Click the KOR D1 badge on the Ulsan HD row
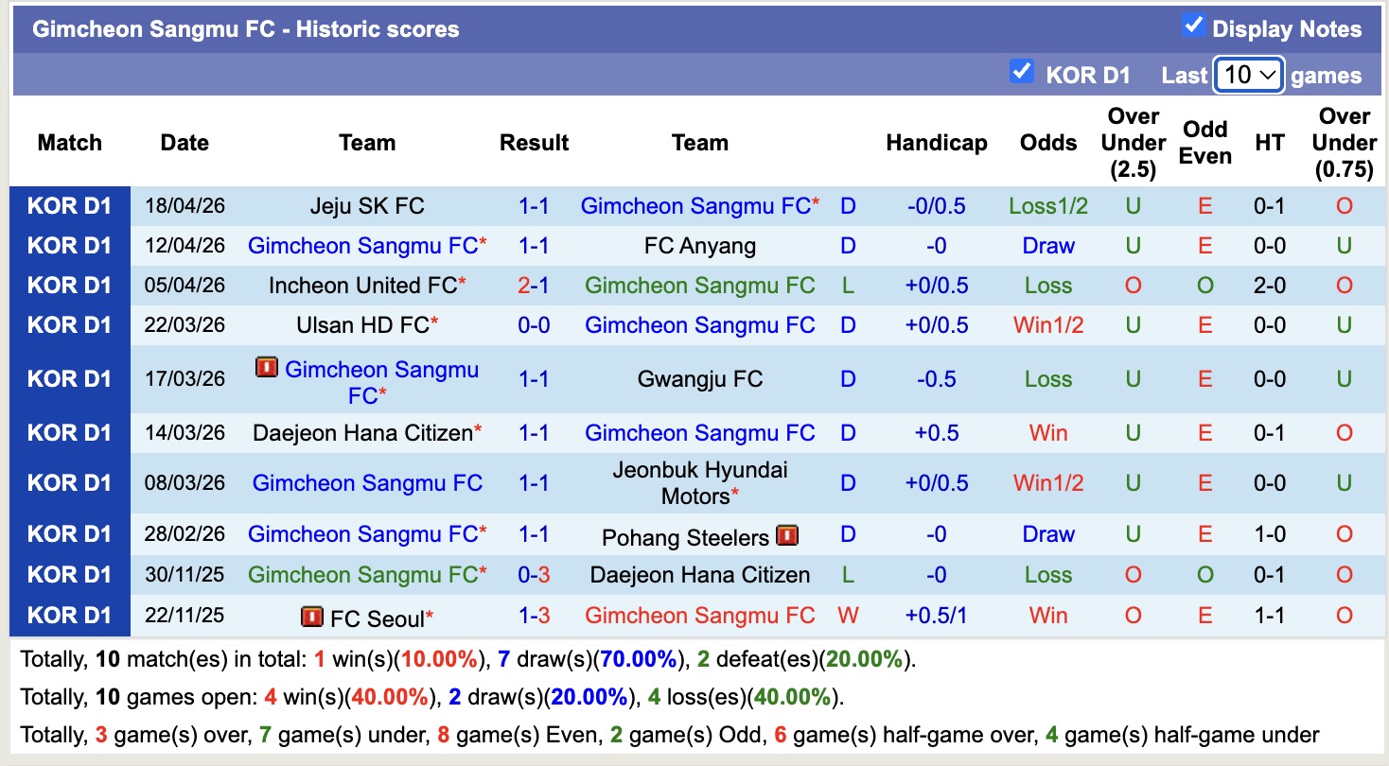This screenshot has height=766, width=1389. pos(70,324)
